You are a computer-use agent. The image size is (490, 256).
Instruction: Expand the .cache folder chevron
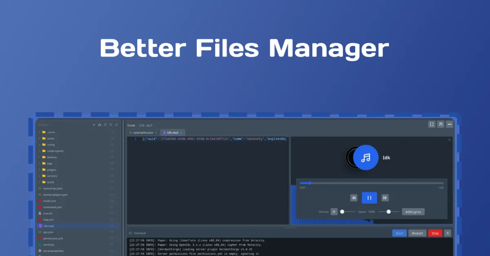(39, 132)
